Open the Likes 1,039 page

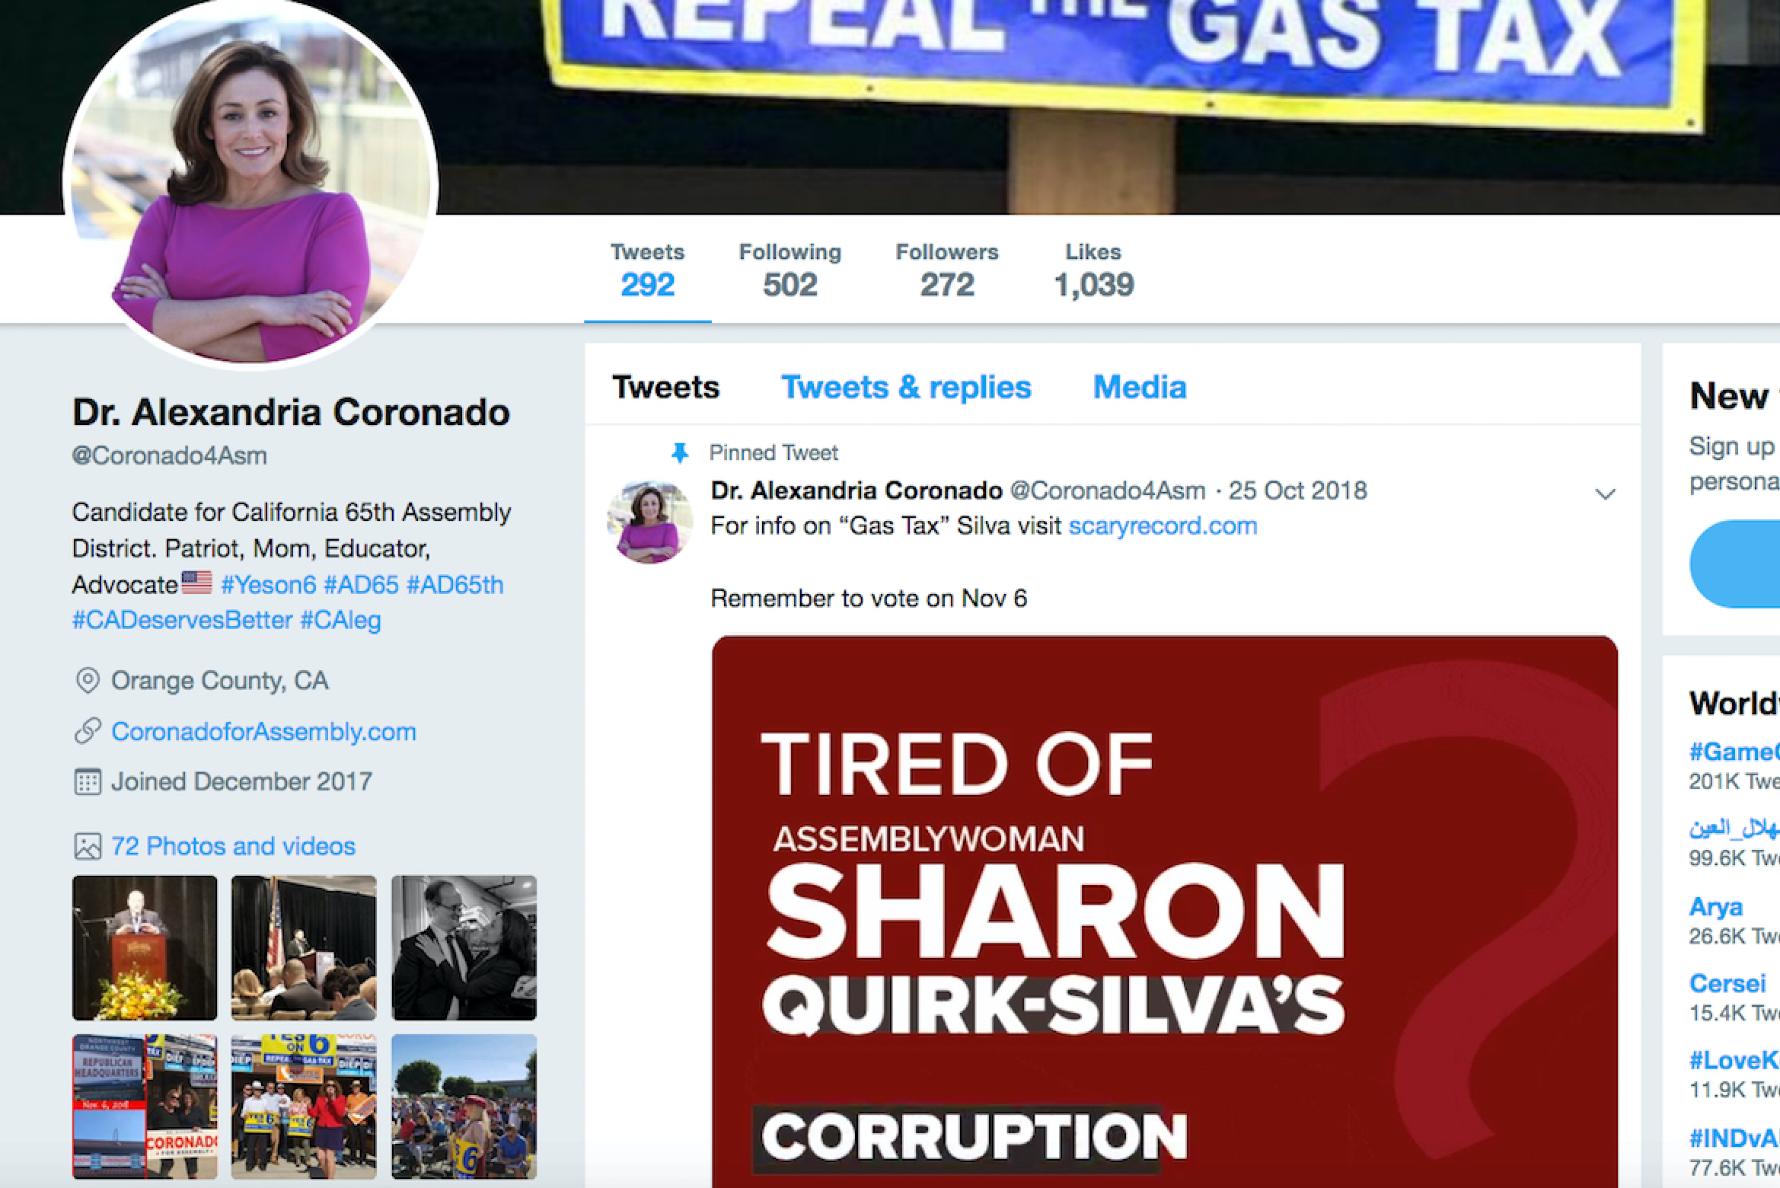(x=1094, y=270)
